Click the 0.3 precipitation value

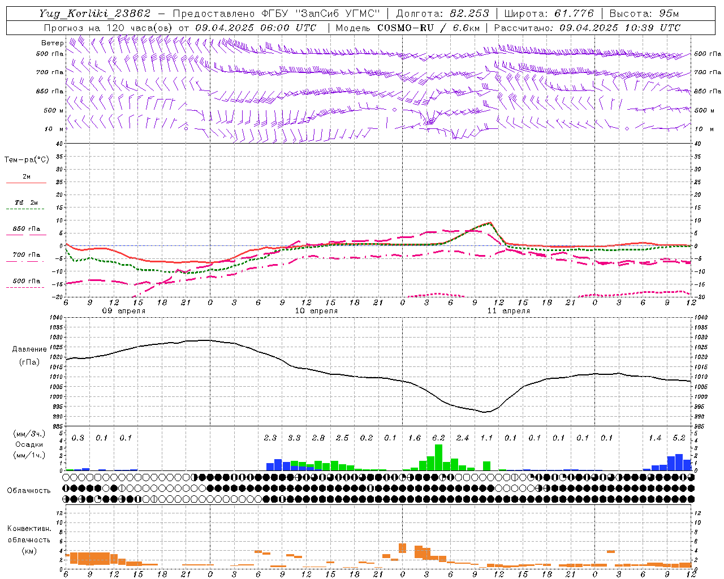coord(78,438)
